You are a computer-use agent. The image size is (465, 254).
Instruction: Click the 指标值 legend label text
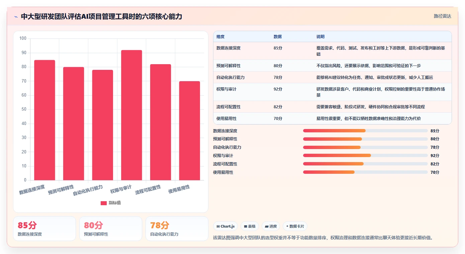tap(115, 203)
